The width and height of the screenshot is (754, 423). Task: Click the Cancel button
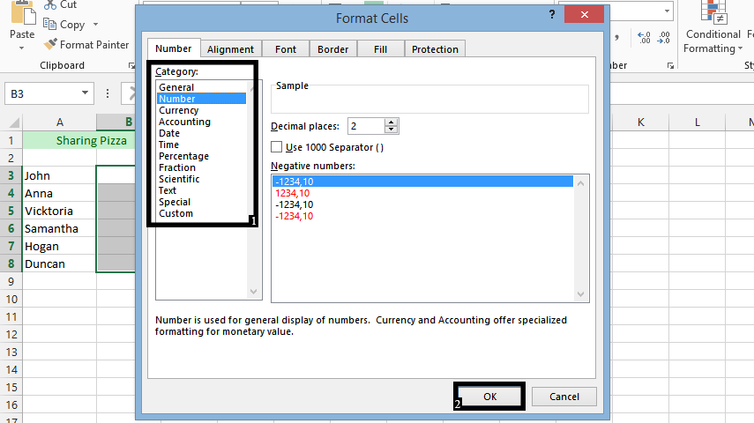click(x=564, y=397)
